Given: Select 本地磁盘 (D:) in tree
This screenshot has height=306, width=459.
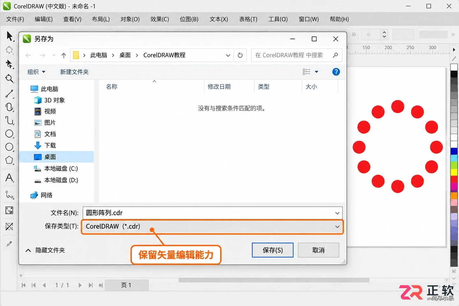Looking at the screenshot, I should 56,180.
